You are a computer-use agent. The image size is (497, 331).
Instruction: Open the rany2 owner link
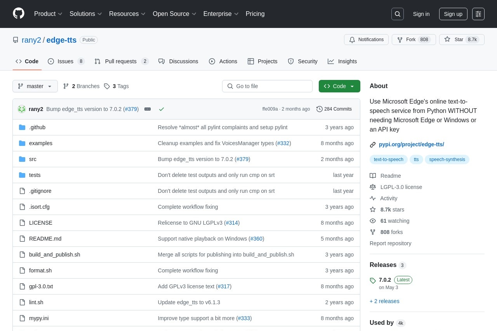[31, 40]
